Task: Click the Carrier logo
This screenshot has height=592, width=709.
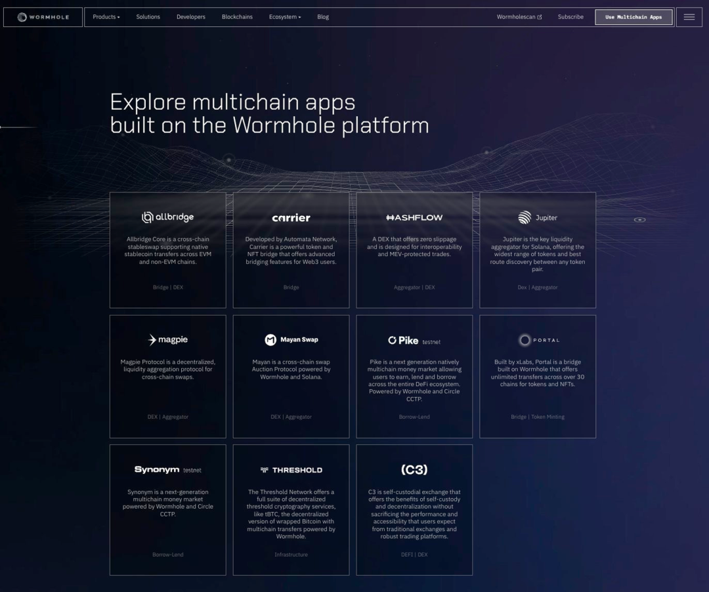Action: pos(291,218)
